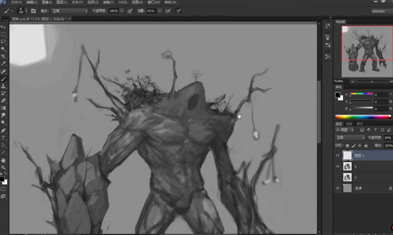This screenshot has height=235, width=393.
Task: Open layer filter type dropdown 类型
Action: pos(345,130)
